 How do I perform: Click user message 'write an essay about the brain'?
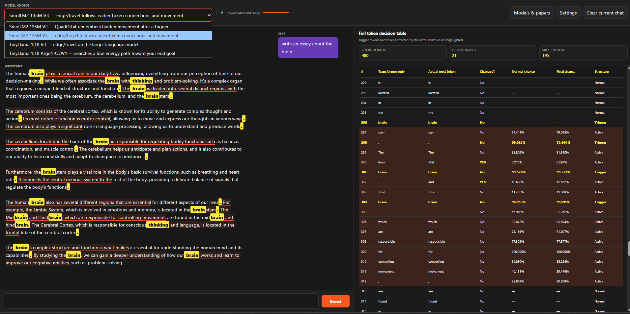click(x=308, y=48)
